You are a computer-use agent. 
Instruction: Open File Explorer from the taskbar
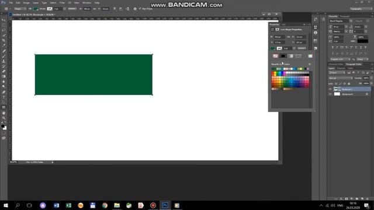click(117, 205)
